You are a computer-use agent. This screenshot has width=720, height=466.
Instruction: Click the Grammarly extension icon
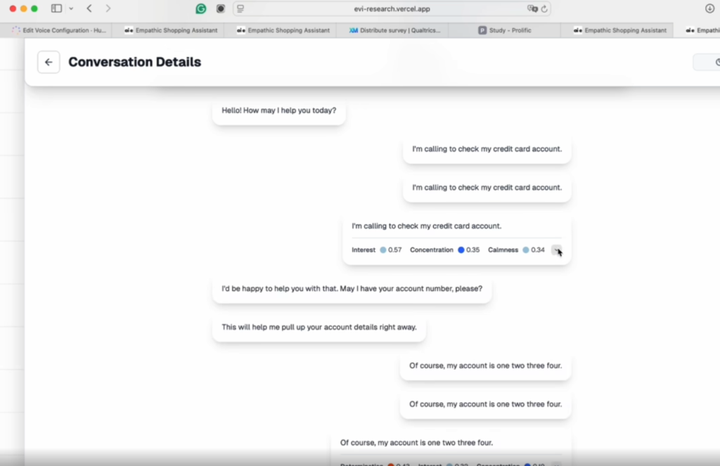click(201, 8)
